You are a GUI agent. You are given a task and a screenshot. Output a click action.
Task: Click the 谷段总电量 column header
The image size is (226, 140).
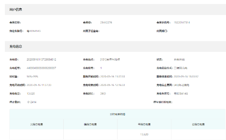pos(198,124)
